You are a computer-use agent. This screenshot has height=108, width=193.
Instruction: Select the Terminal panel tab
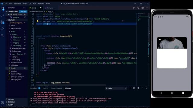coord(68,88)
